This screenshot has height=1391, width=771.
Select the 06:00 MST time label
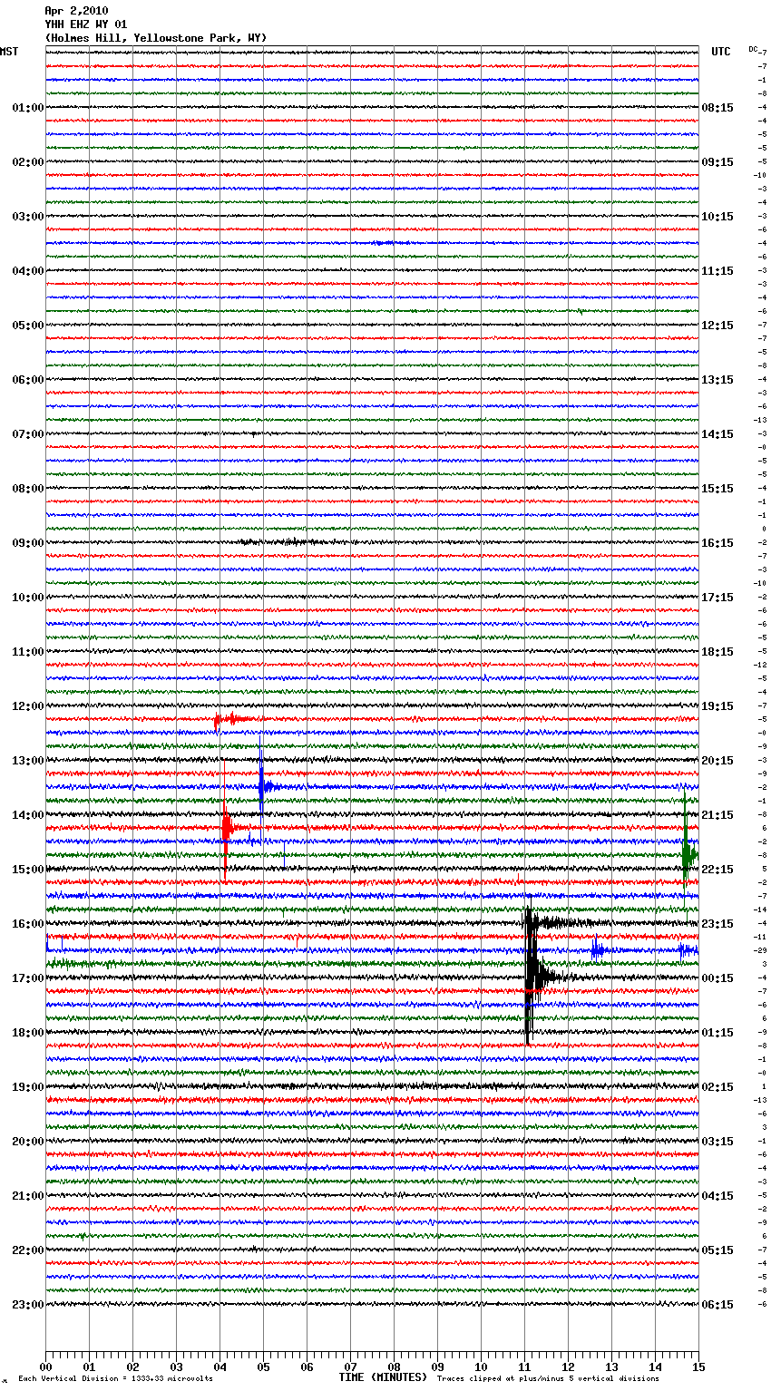(x=28, y=380)
